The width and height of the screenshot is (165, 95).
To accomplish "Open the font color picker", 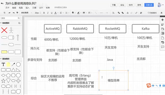I will [x=56, y=13].
